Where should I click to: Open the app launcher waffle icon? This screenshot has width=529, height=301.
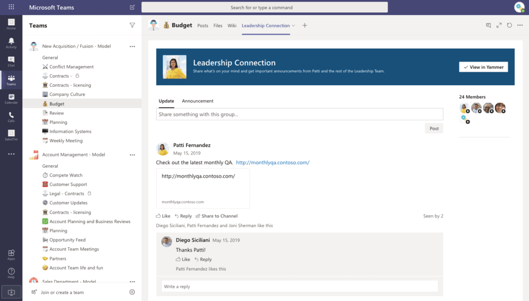(11, 7)
